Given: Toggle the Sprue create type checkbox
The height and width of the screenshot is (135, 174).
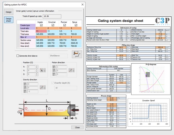Looking at the screenshot, I should tap(76, 25).
